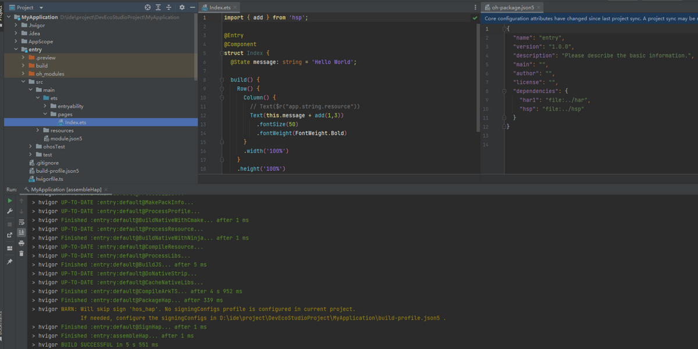
Task: Expand the resources folder
Action: [38, 131]
